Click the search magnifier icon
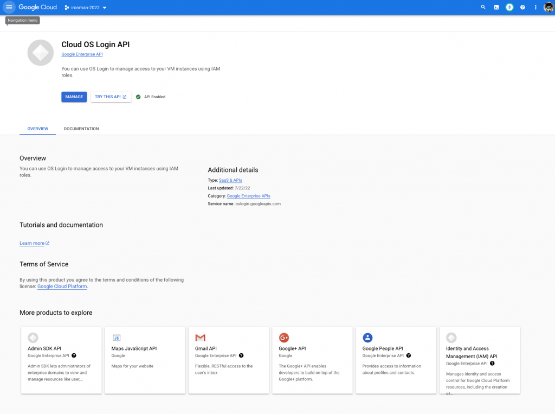 pos(483,7)
